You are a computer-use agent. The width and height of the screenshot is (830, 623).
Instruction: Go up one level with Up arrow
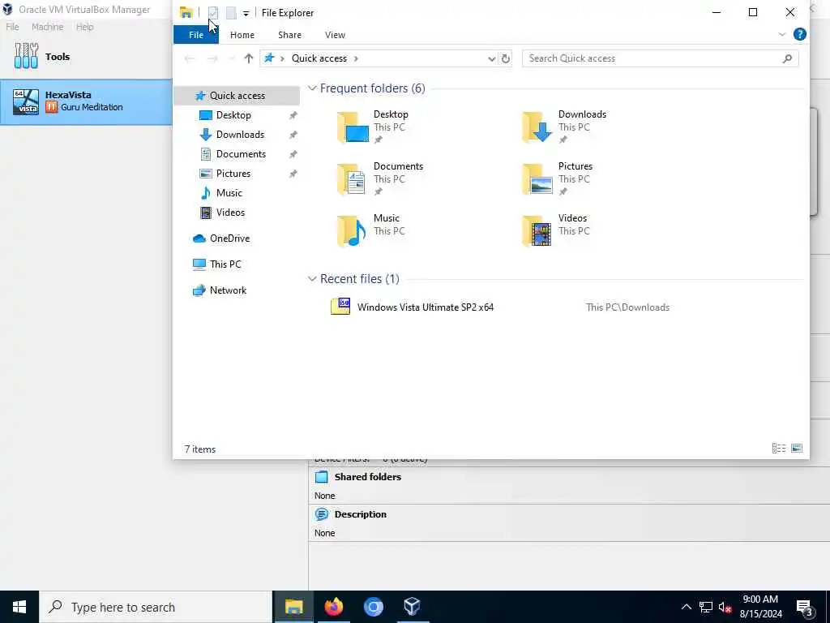click(x=248, y=58)
